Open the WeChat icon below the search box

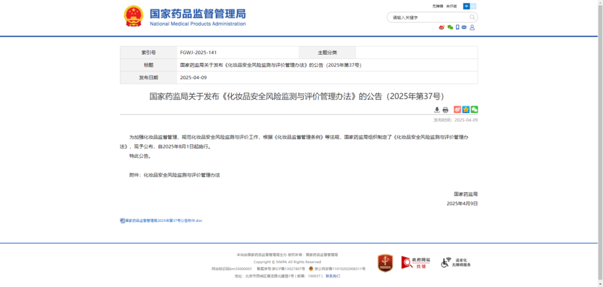coord(450,27)
